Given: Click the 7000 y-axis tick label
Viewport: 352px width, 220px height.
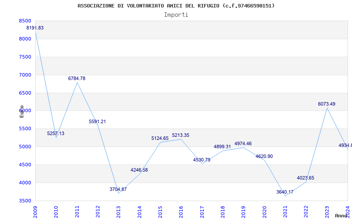Looking at the screenshot, I should tap(25, 75).
